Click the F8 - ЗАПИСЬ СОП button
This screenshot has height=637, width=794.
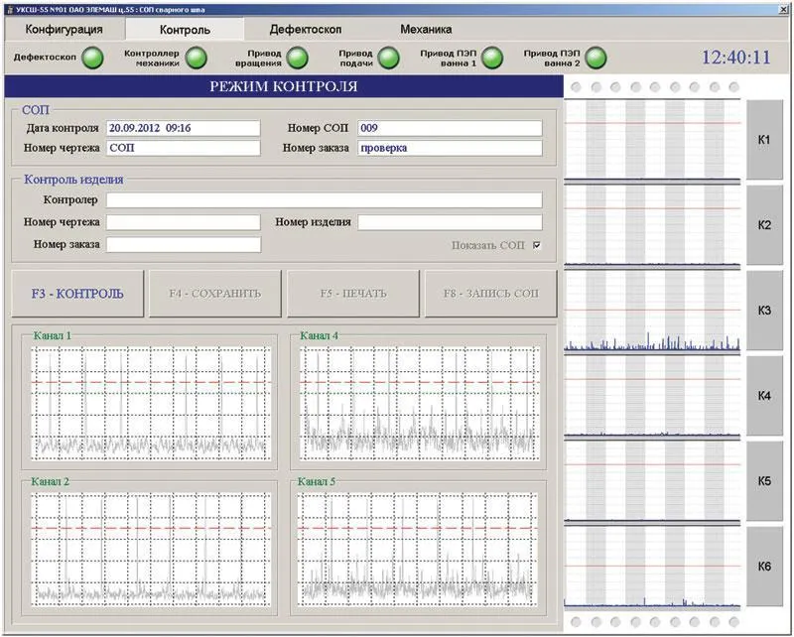pos(491,294)
